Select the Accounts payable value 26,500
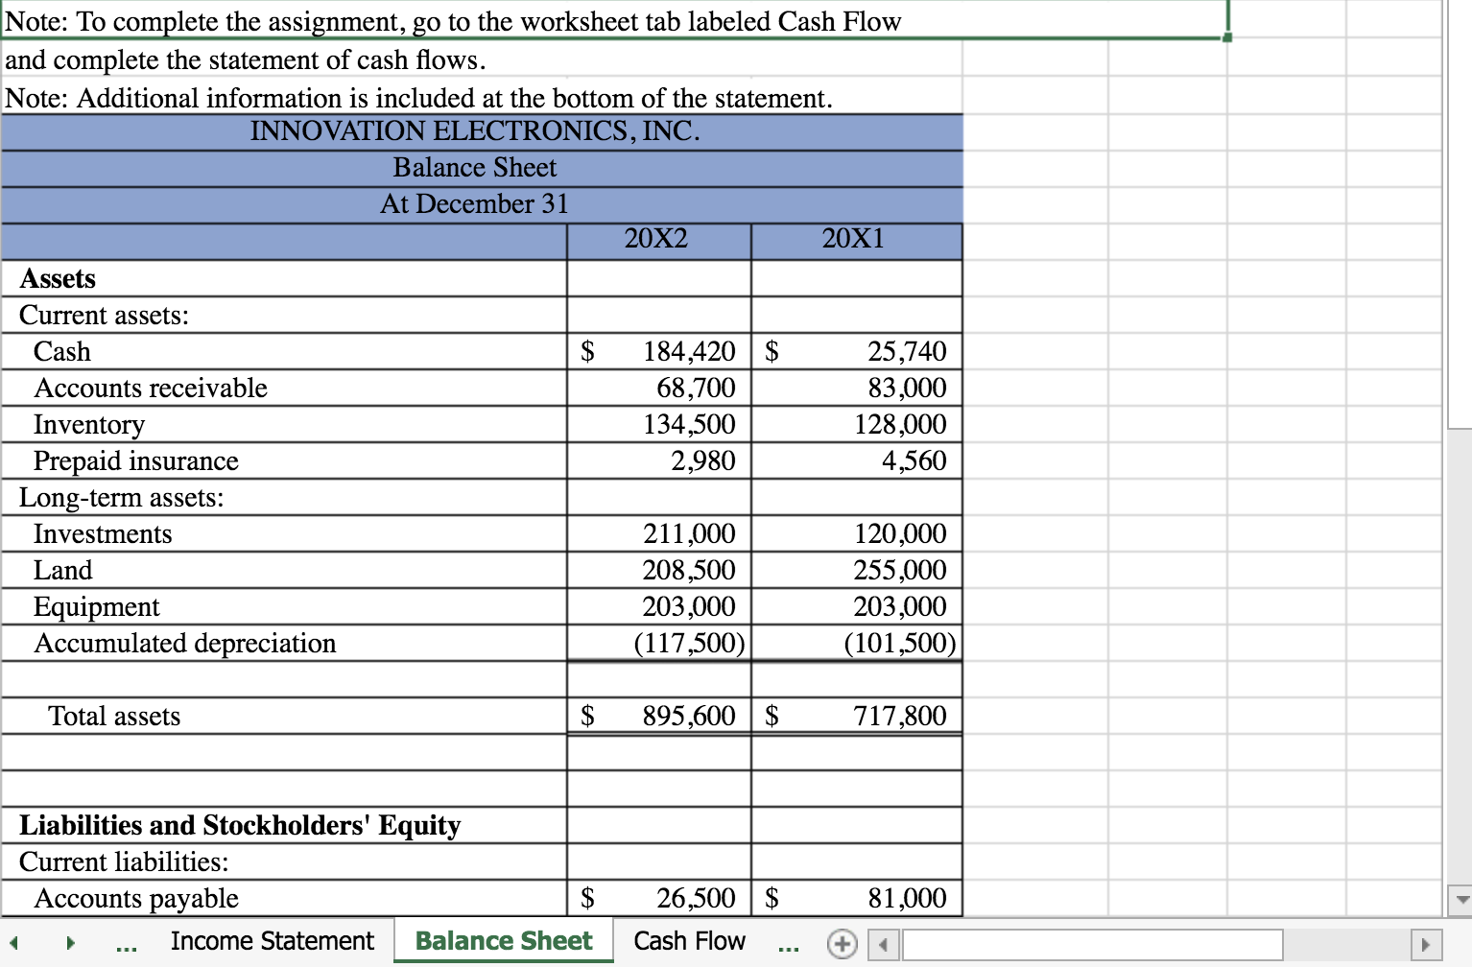 (657, 898)
